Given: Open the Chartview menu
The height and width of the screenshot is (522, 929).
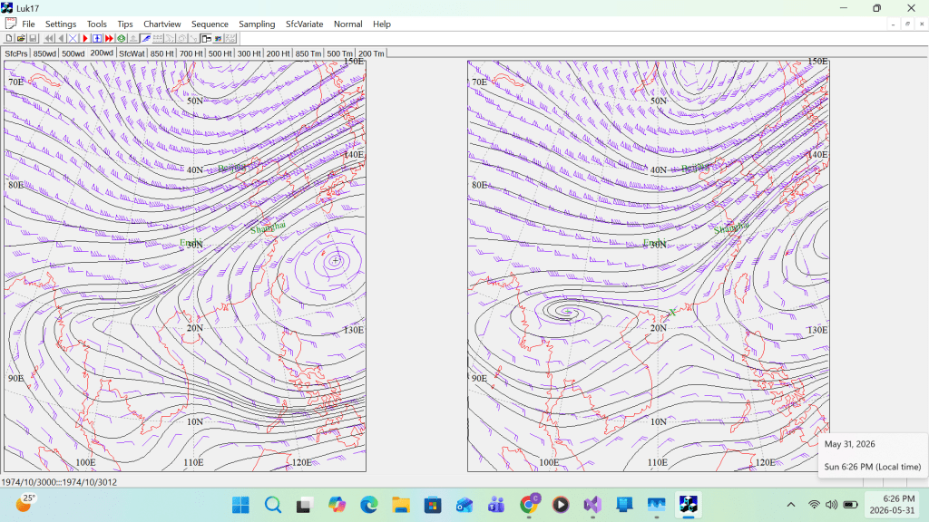Looking at the screenshot, I should pos(161,24).
